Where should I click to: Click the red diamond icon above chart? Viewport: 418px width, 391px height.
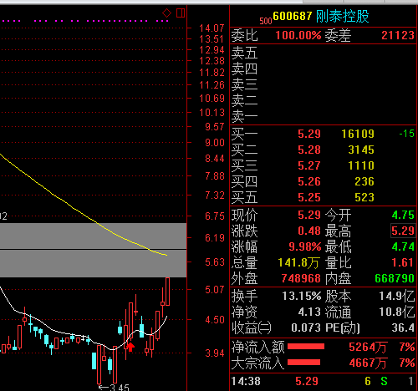point(166,13)
